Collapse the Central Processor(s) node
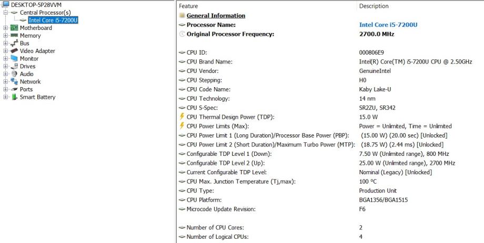 [x=6, y=12]
